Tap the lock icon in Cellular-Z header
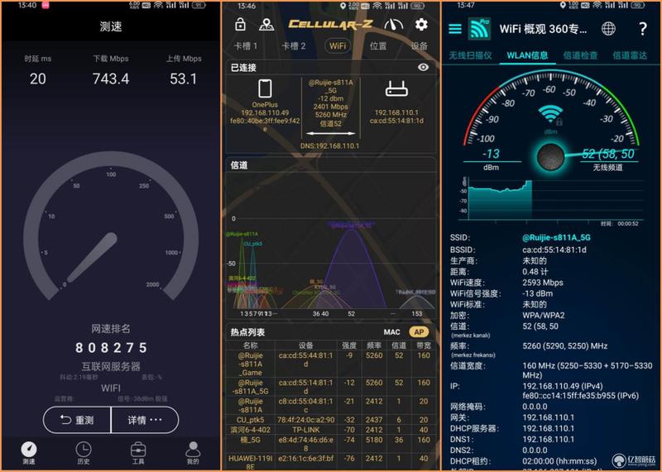The height and width of the screenshot is (472, 662). point(240,25)
